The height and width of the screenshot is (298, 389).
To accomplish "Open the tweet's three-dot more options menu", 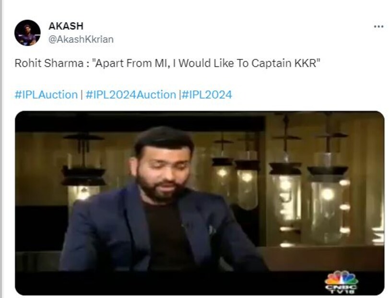I will [378, 26].
